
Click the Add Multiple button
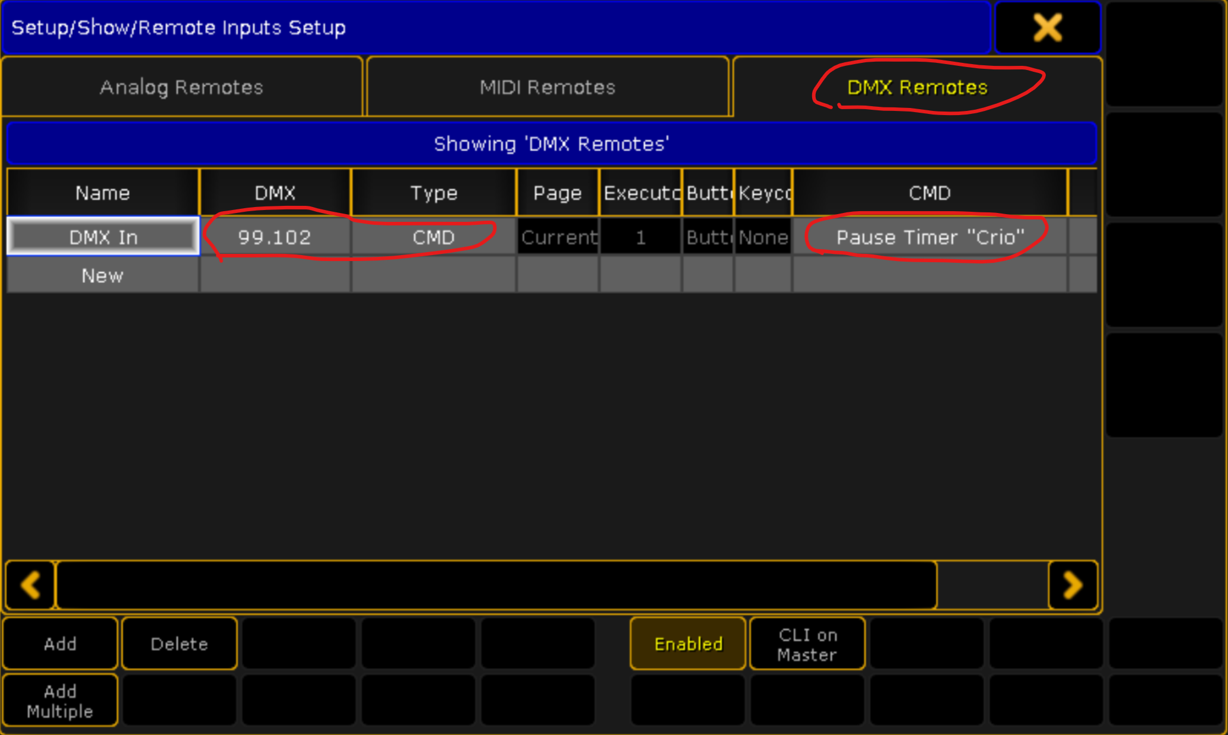[60, 701]
